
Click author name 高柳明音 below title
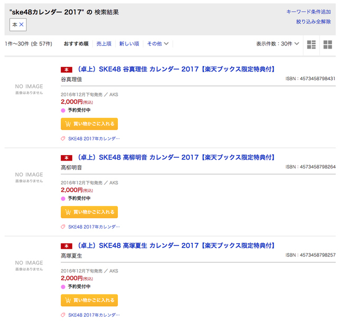coord(71,168)
